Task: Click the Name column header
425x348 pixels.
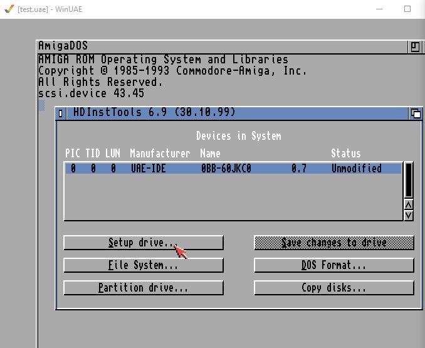Action: [x=211, y=154]
